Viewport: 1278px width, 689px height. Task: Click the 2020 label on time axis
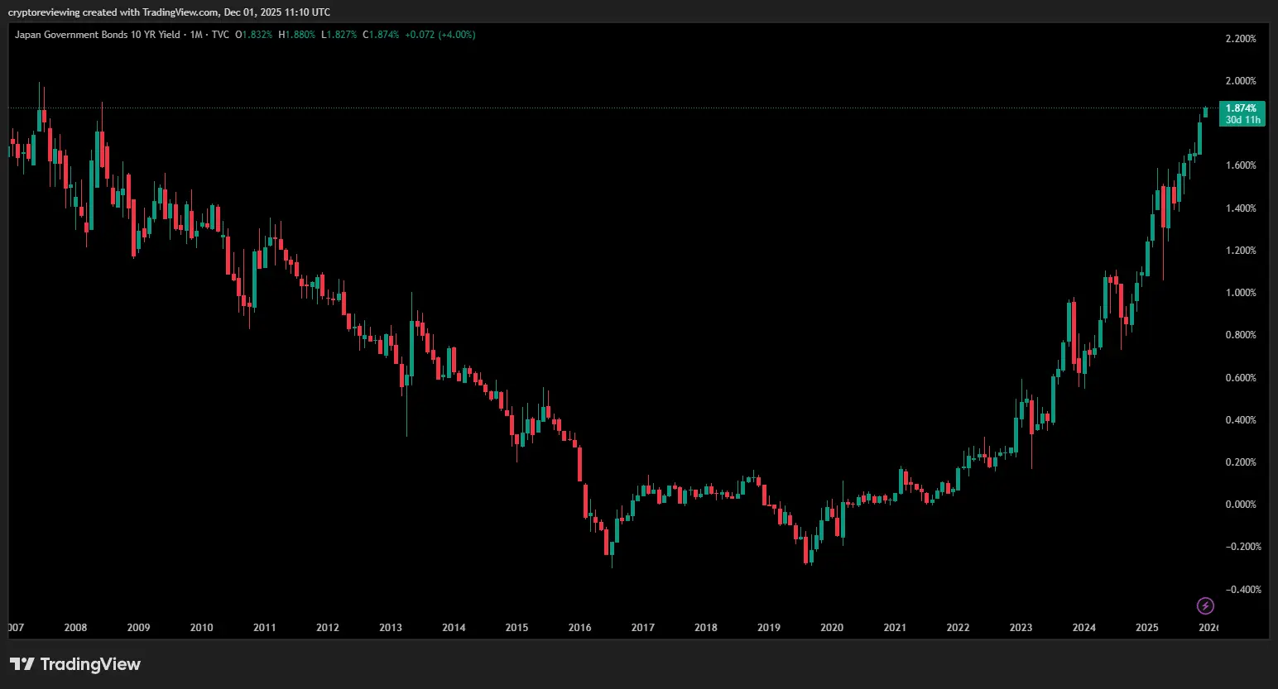[x=832, y=628]
